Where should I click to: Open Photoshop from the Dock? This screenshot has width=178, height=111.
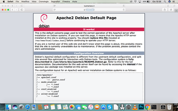[141, 107]
